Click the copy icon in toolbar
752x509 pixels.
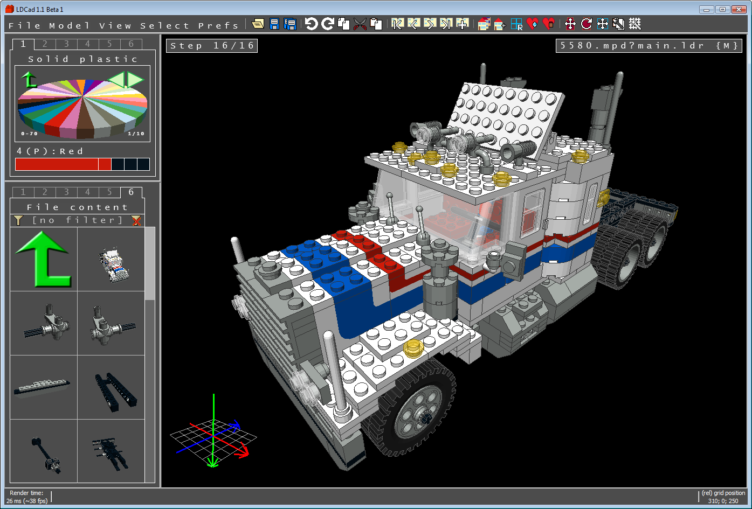[x=343, y=24]
